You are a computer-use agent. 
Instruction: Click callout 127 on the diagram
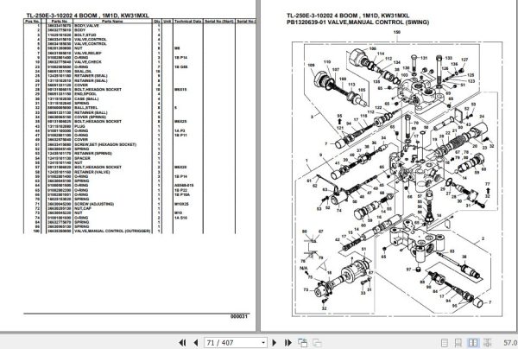point(464,60)
